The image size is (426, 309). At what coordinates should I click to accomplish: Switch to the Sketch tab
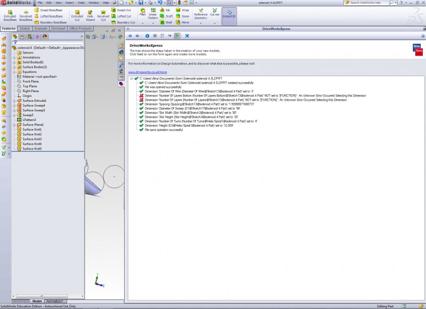click(x=24, y=29)
